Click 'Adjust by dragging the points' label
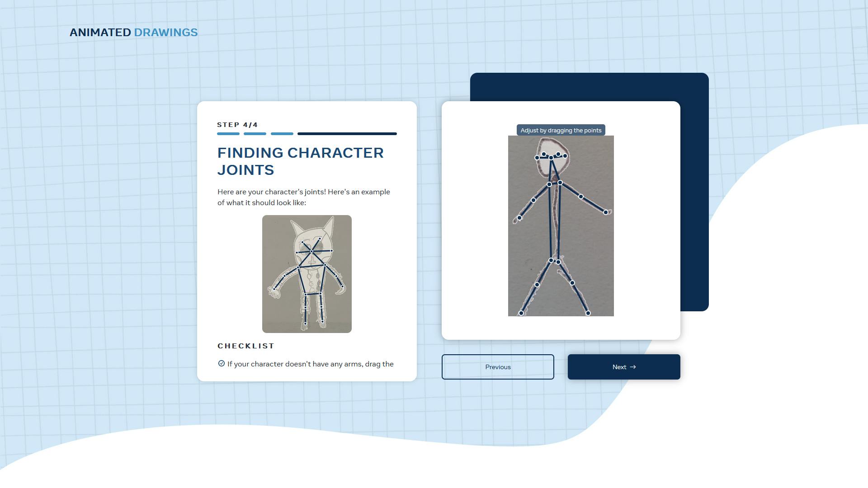 pos(561,130)
